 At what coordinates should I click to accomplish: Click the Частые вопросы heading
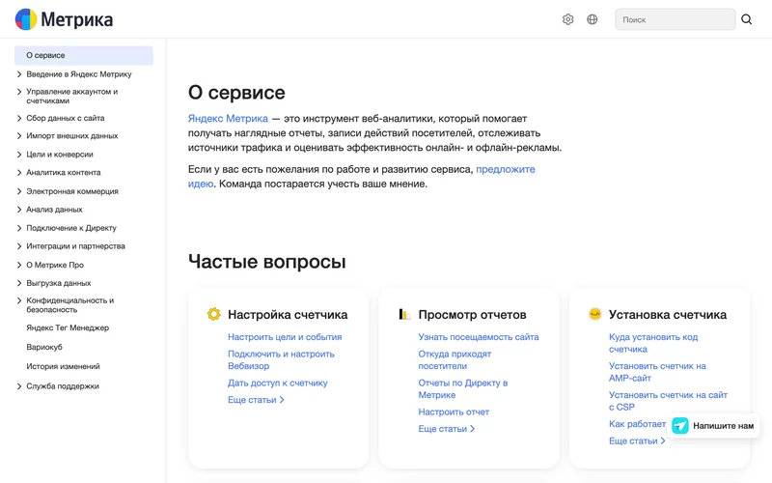(x=267, y=262)
